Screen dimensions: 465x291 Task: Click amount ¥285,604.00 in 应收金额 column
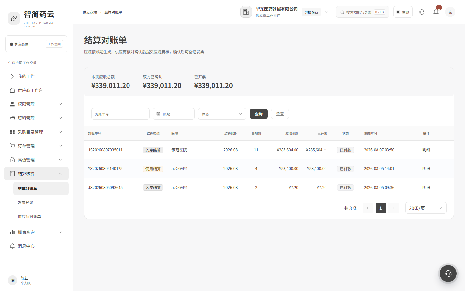point(288,150)
